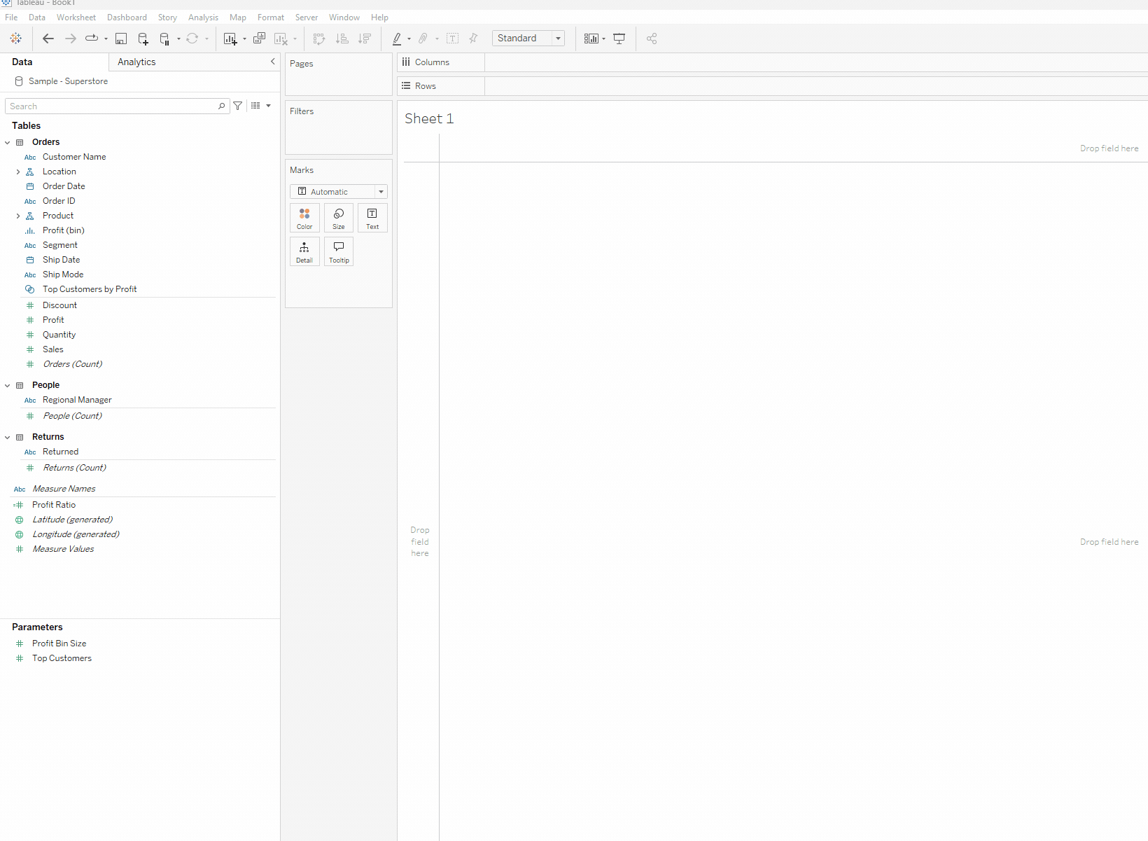The height and width of the screenshot is (841, 1148).
Task: Click the Search fields input box
Action: [x=112, y=106]
